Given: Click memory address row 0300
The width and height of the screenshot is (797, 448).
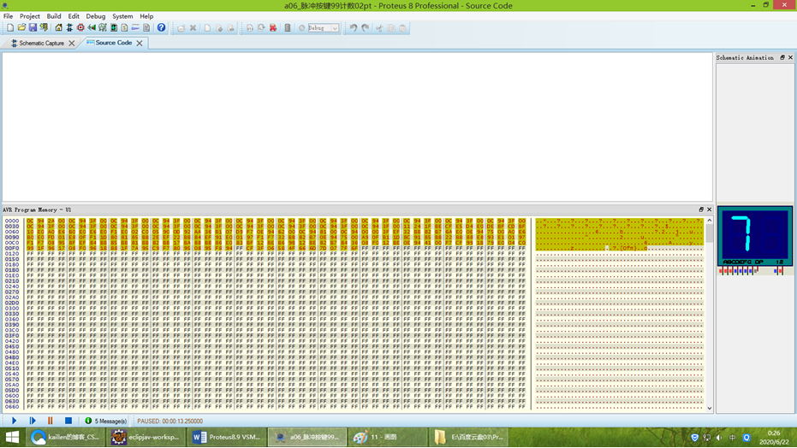Looking at the screenshot, I should pyautogui.click(x=12, y=309).
